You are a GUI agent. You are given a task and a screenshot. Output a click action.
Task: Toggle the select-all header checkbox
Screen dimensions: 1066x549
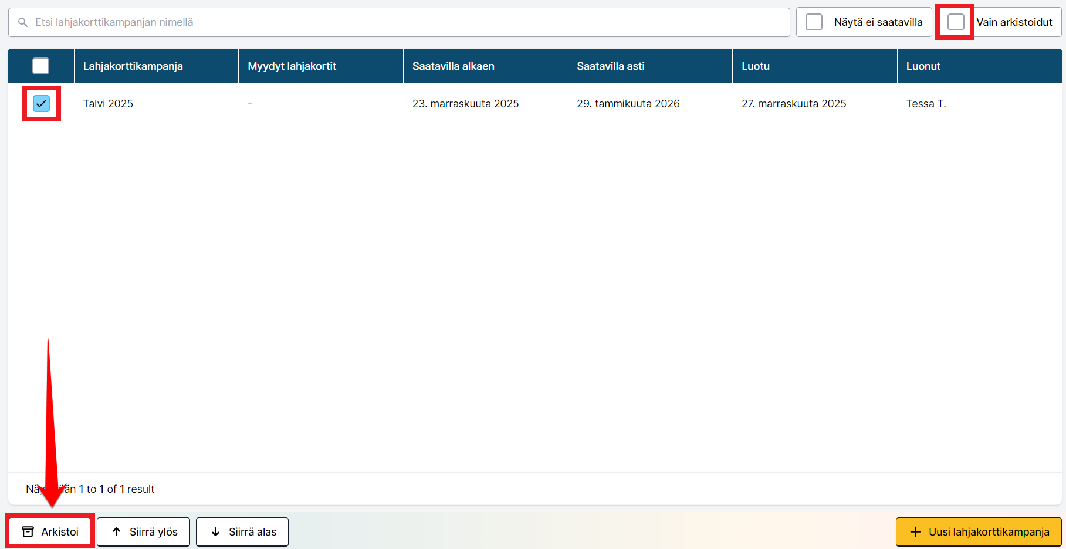41,66
